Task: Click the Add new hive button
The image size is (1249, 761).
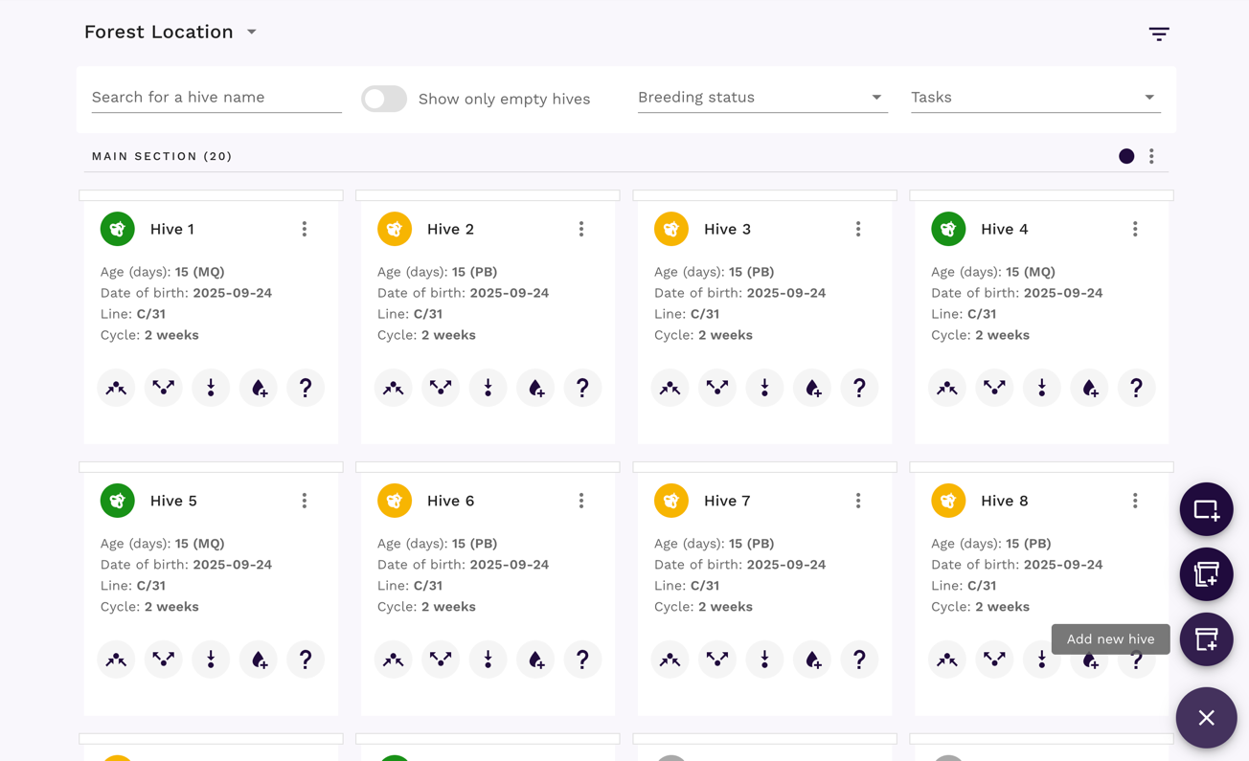Action: pos(1206,639)
